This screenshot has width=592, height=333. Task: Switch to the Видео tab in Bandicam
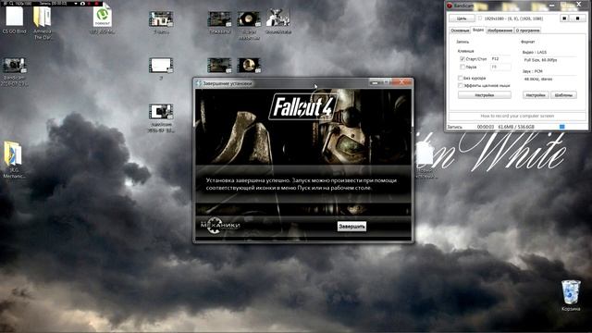(478, 30)
